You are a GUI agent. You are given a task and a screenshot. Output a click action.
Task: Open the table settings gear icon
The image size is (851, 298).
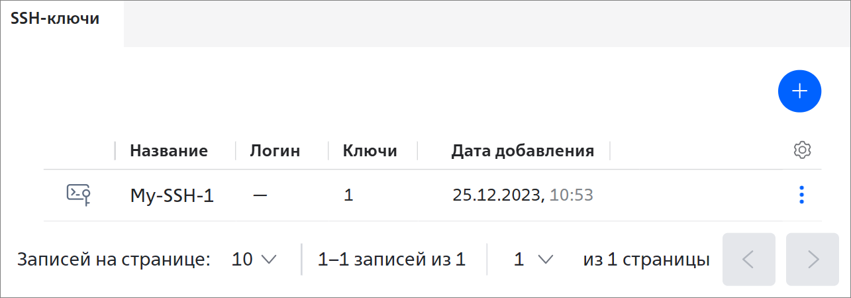point(802,150)
